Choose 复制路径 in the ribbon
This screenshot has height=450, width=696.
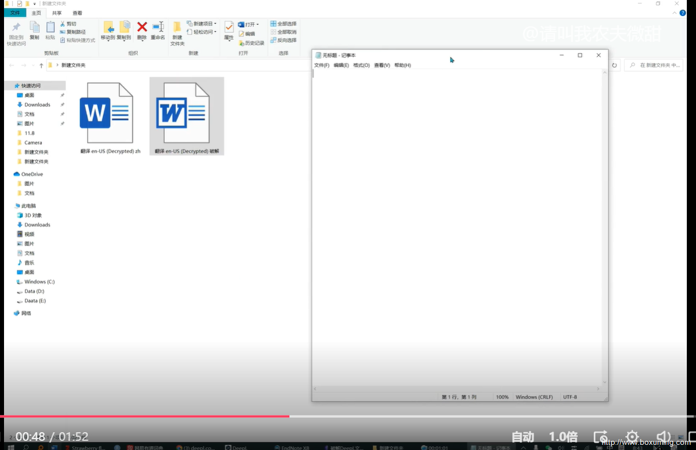click(x=73, y=32)
